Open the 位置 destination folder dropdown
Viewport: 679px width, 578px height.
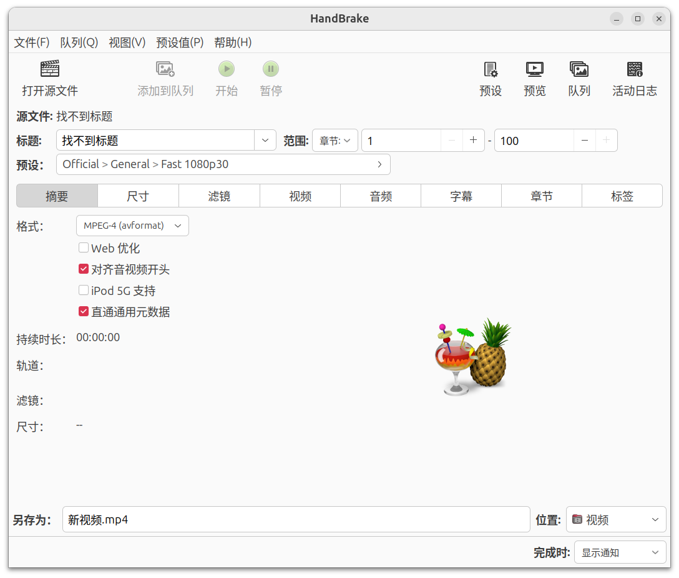point(616,519)
